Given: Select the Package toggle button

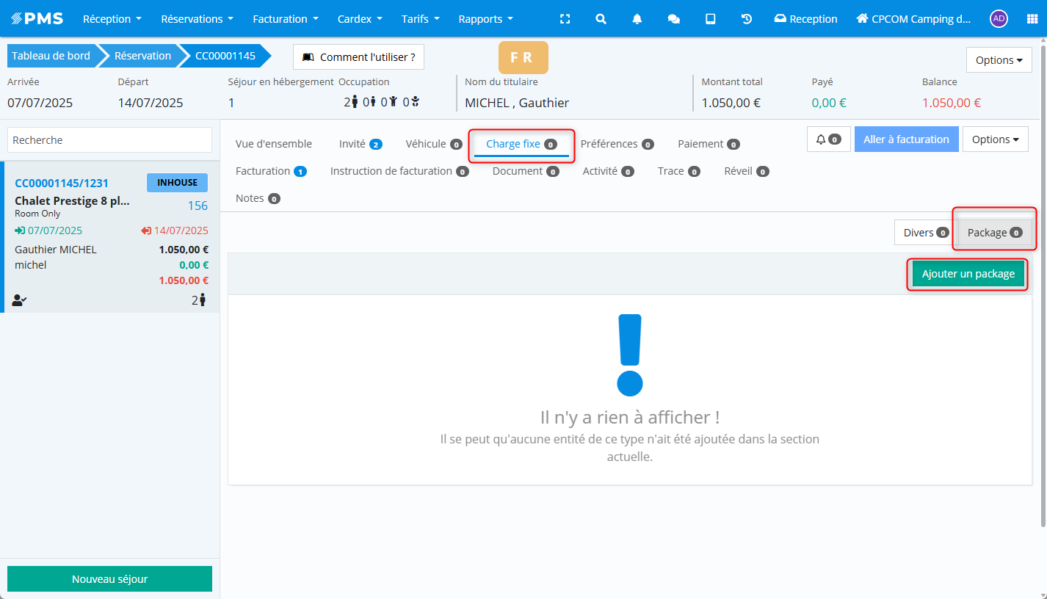Looking at the screenshot, I should pyautogui.click(x=994, y=233).
